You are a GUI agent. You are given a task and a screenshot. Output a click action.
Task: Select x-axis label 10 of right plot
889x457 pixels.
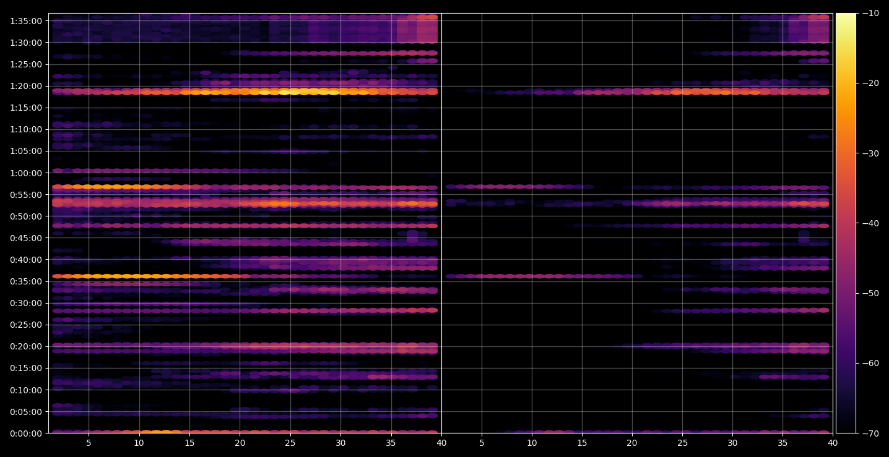[531, 443]
